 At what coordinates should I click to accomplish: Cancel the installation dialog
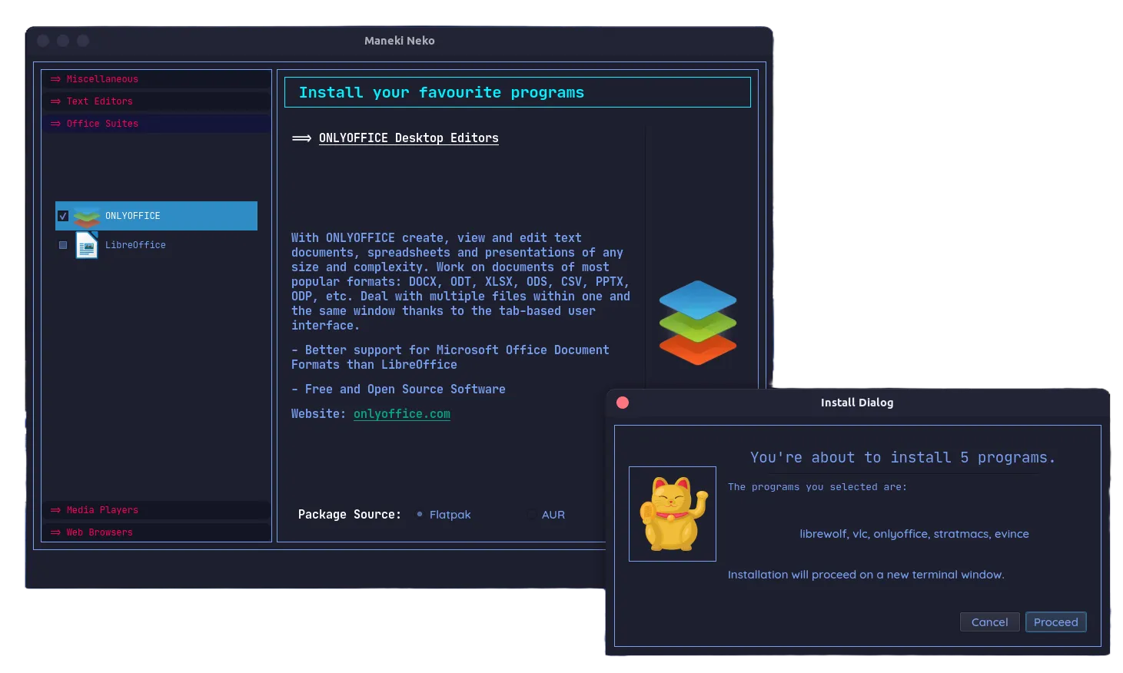pyautogui.click(x=989, y=622)
